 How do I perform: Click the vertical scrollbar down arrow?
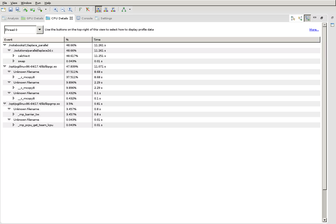tap(325, 220)
